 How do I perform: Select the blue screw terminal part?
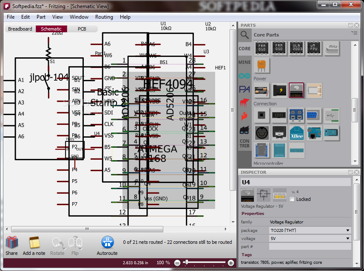(296, 115)
